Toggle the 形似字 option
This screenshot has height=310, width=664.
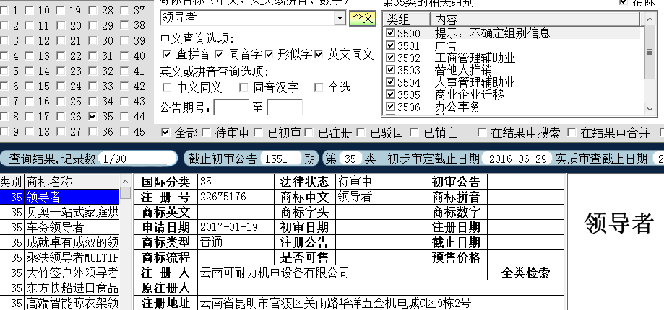click(x=270, y=55)
